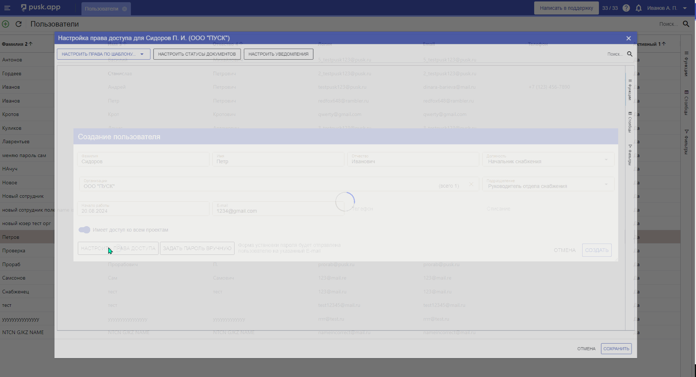Select the НАчуч row

(340, 169)
